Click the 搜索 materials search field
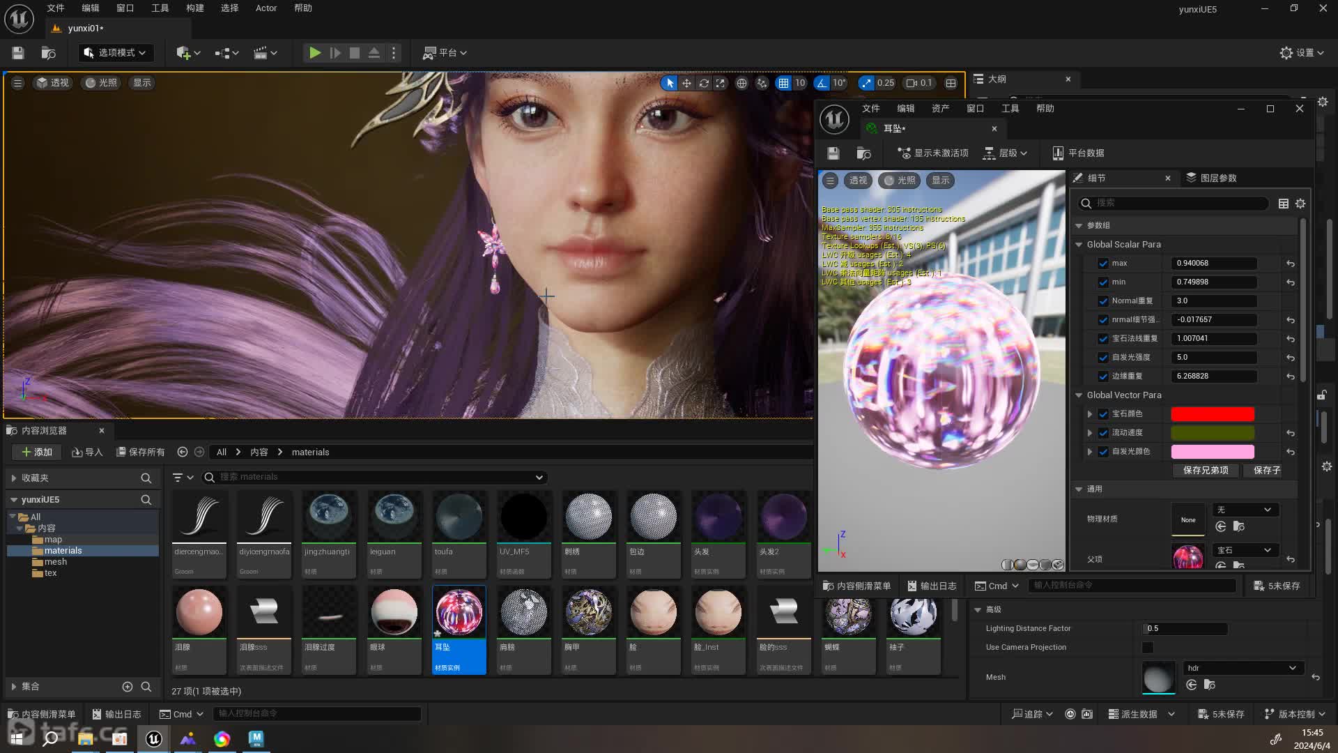This screenshot has width=1338, height=753. coord(374,478)
